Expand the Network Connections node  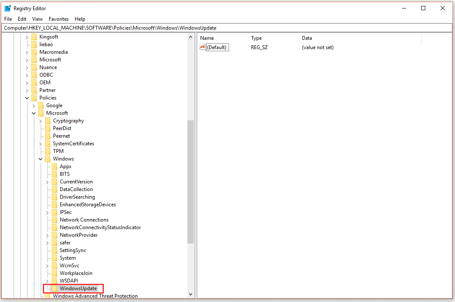47,219
